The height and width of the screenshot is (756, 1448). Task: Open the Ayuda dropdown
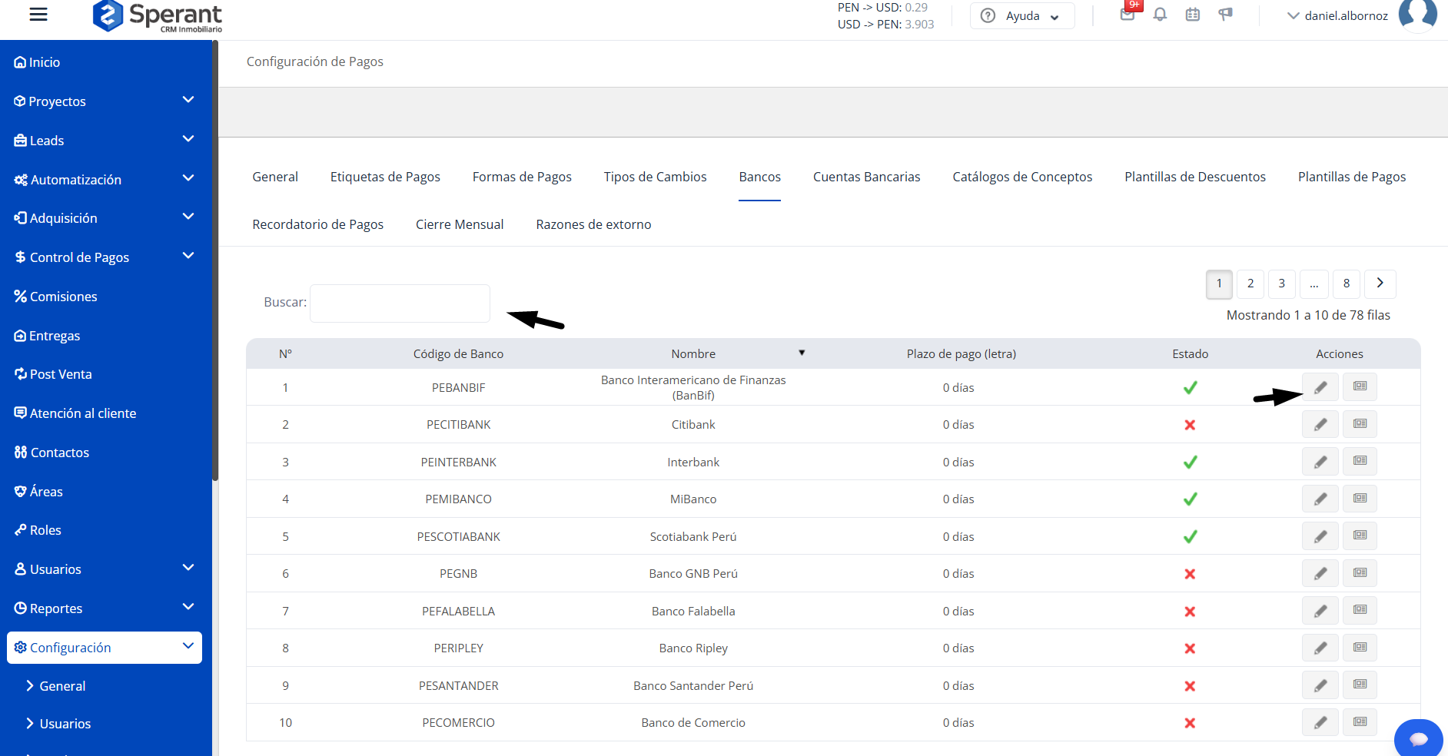point(1021,16)
